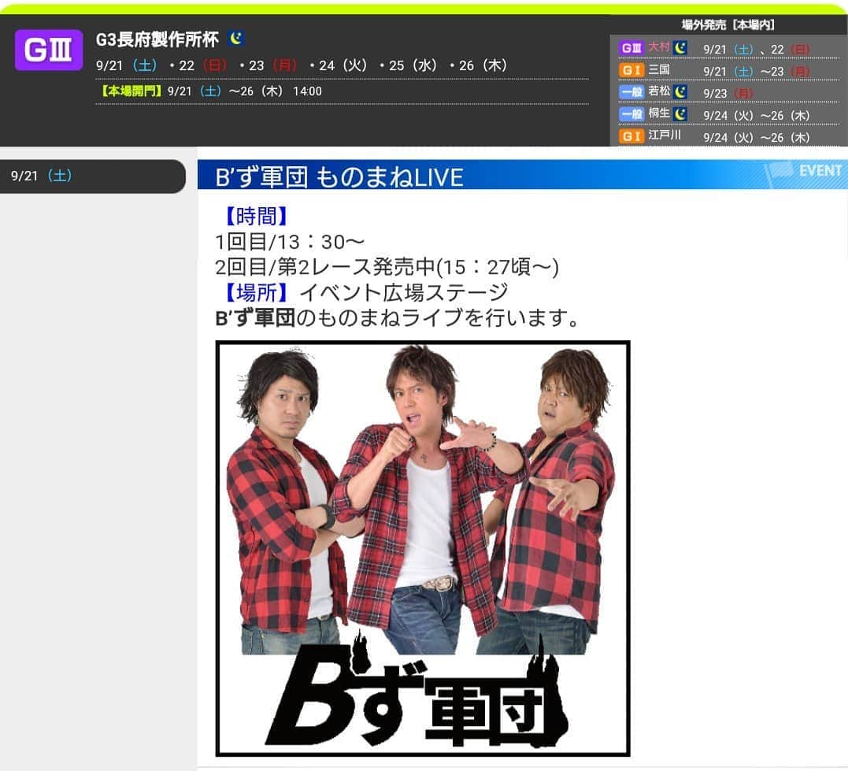Click the moon icon next to 若松
The height and width of the screenshot is (771, 848).
[680, 91]
